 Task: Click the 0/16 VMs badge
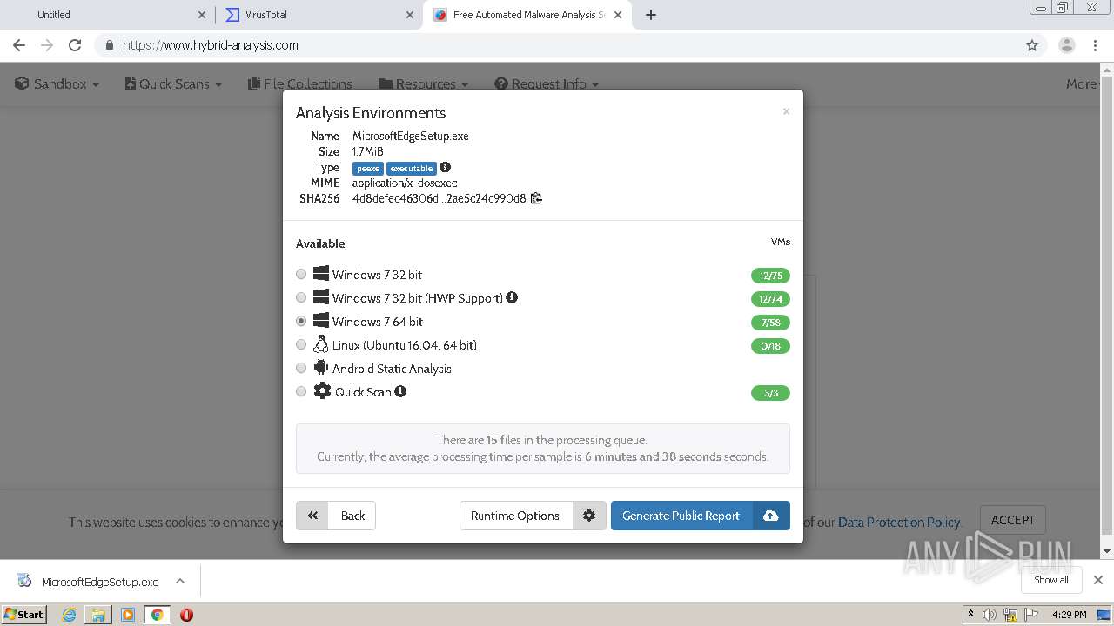click(x=770, y=346)
